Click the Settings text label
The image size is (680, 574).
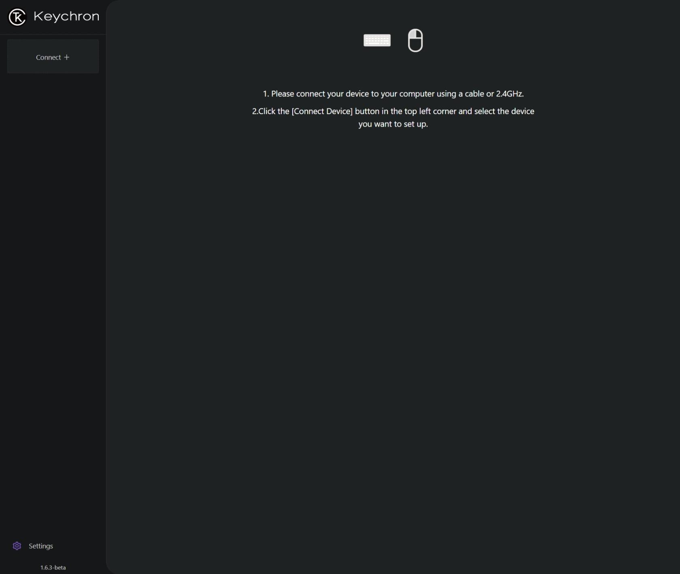point(41,546)
